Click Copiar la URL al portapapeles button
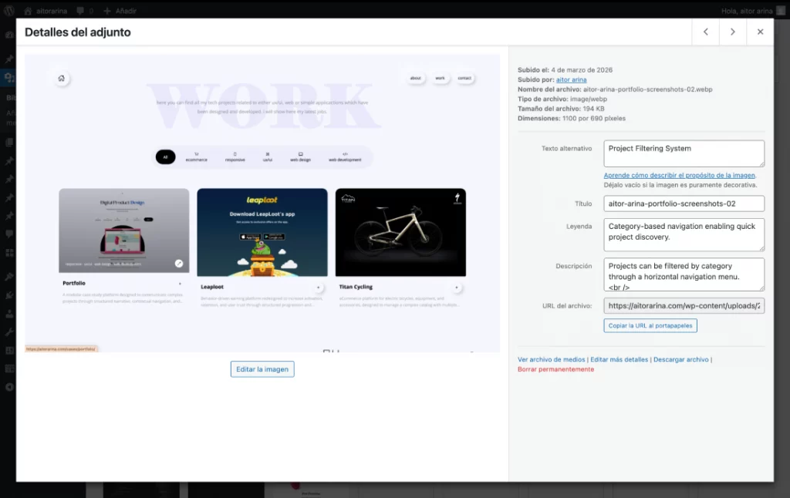This screenshot has height=498, width=790. (650, 325)
